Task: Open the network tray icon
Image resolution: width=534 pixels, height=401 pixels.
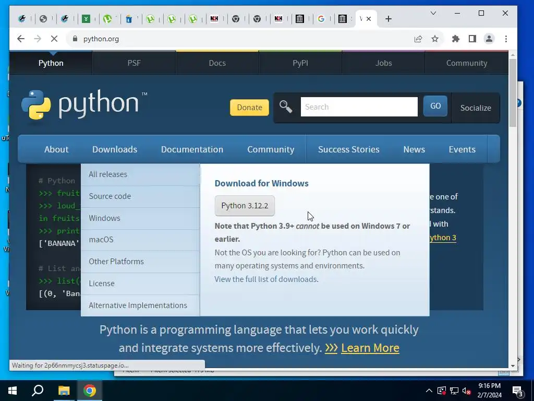Action: click(x=454, y=391)
